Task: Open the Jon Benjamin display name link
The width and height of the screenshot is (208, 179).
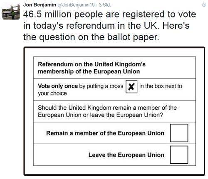Action: tap(40, 5)
